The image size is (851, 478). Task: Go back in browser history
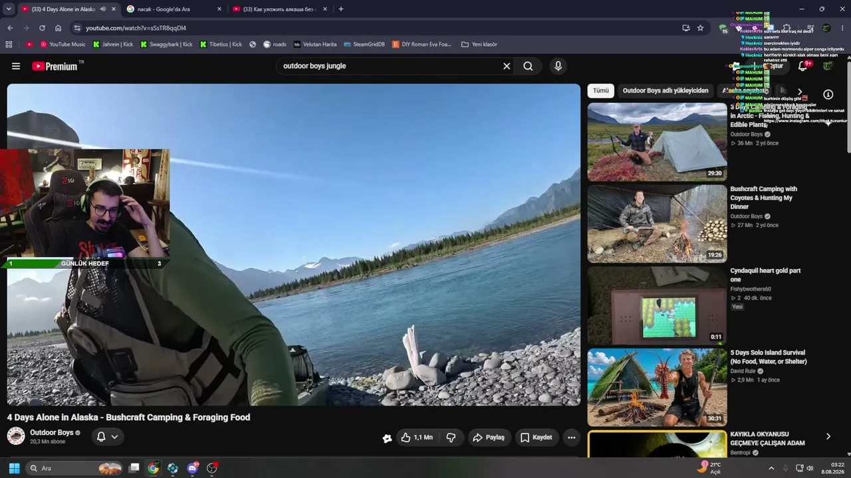10,28
